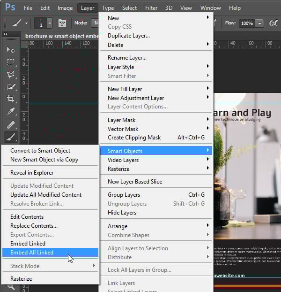Viewport: 281px width, 292px height.
Task: Choose Group Layers
Action: 156,195
